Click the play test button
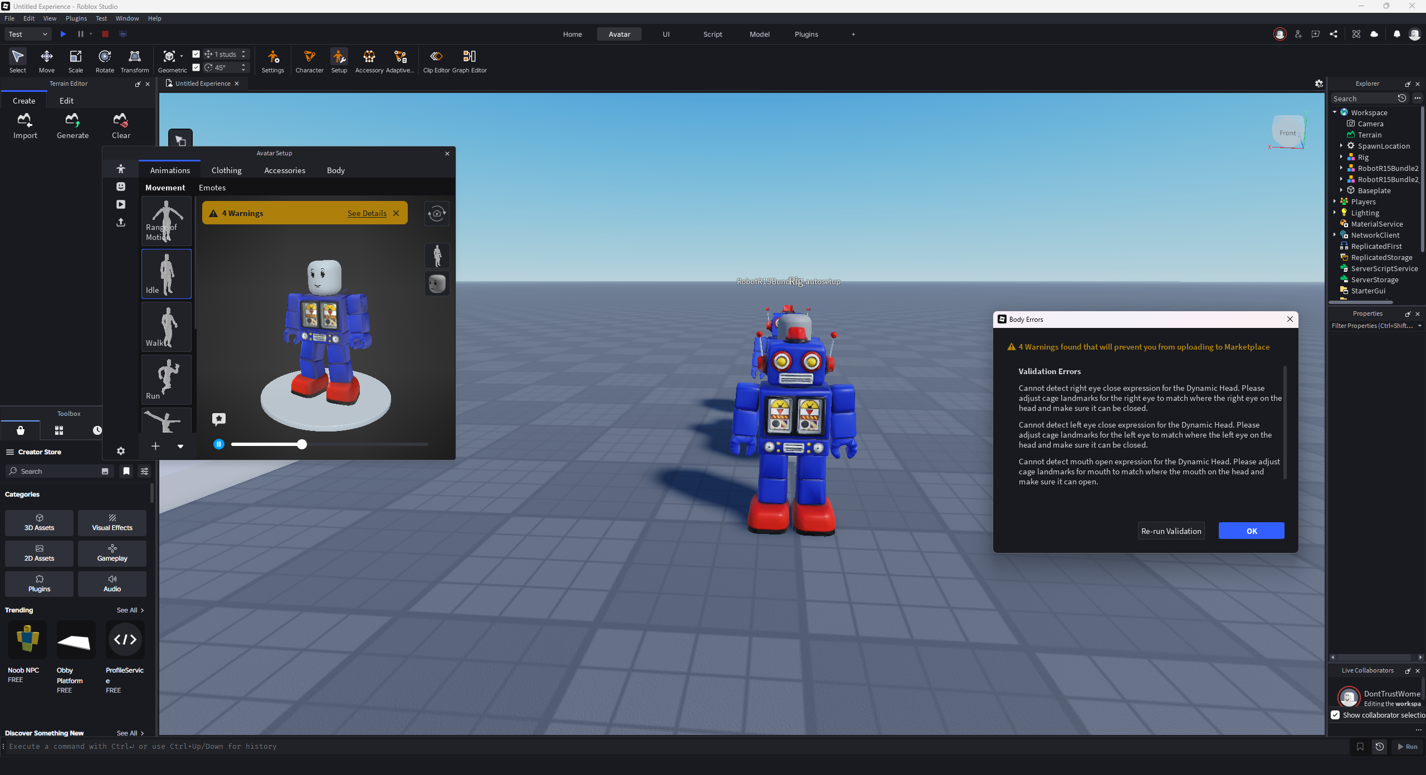Screen dimensions: 1426x775 pos(63,34)
